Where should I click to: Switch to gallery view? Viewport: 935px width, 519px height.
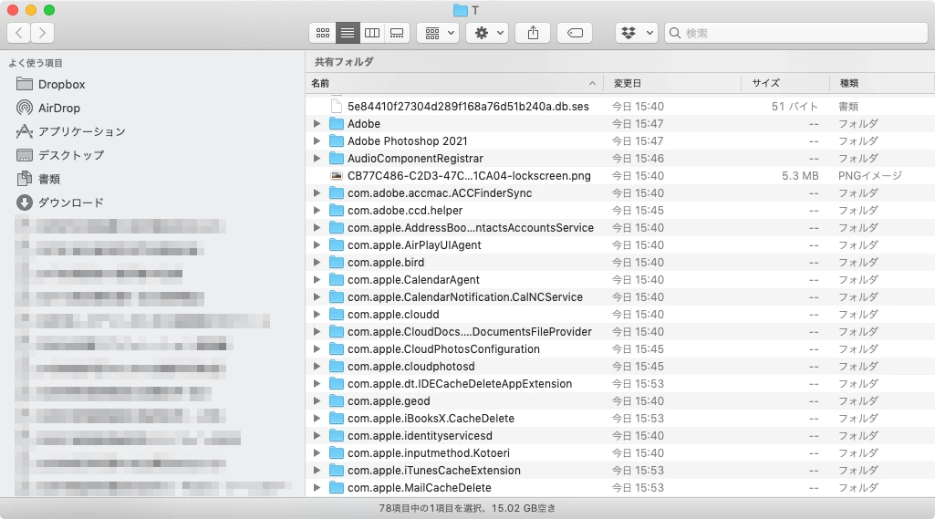coord(397,33)
